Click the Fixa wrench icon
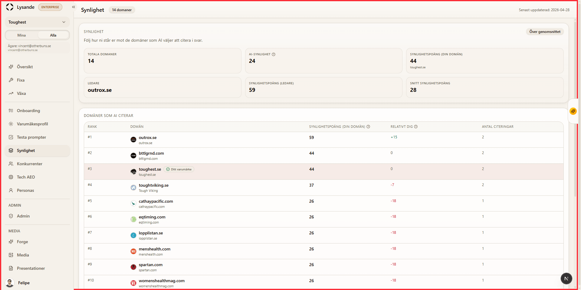 point(11,80)
